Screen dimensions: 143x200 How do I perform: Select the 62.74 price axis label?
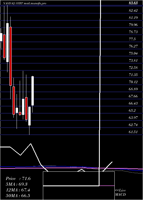tap(133, 125)
